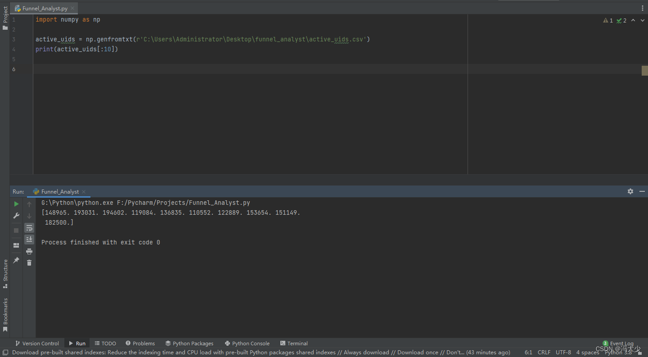Toggle scroll to end of output
Image resolution: width=648 pixels, height=357 pixels.
pyautogui.click(x=29, y=240)
